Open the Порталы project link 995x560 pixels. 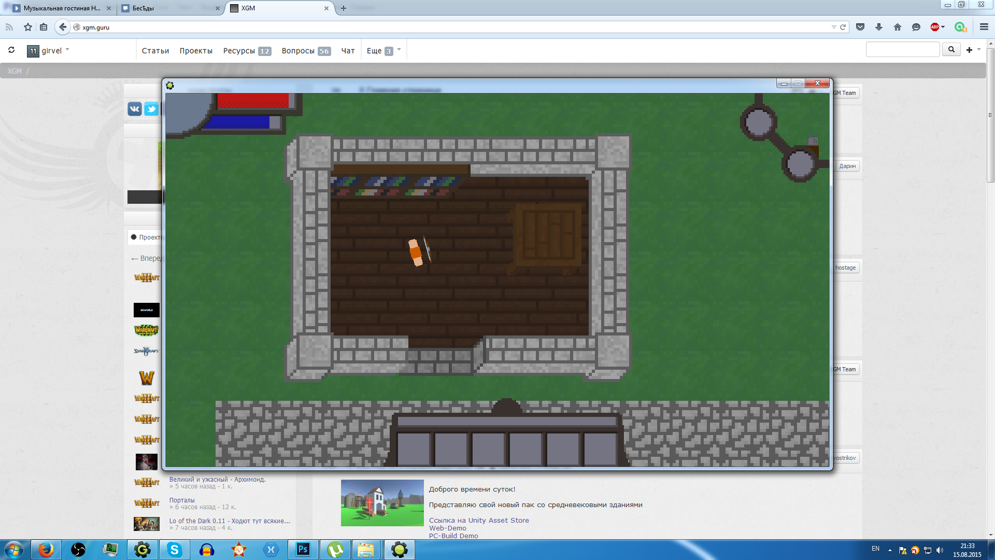[182, 500]
